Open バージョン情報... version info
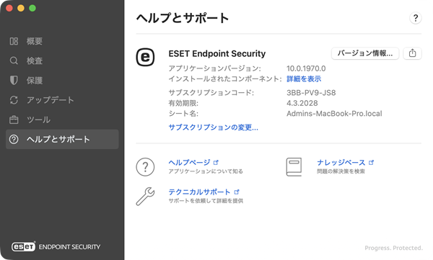433x260 pixels. (x=365, y=53)
